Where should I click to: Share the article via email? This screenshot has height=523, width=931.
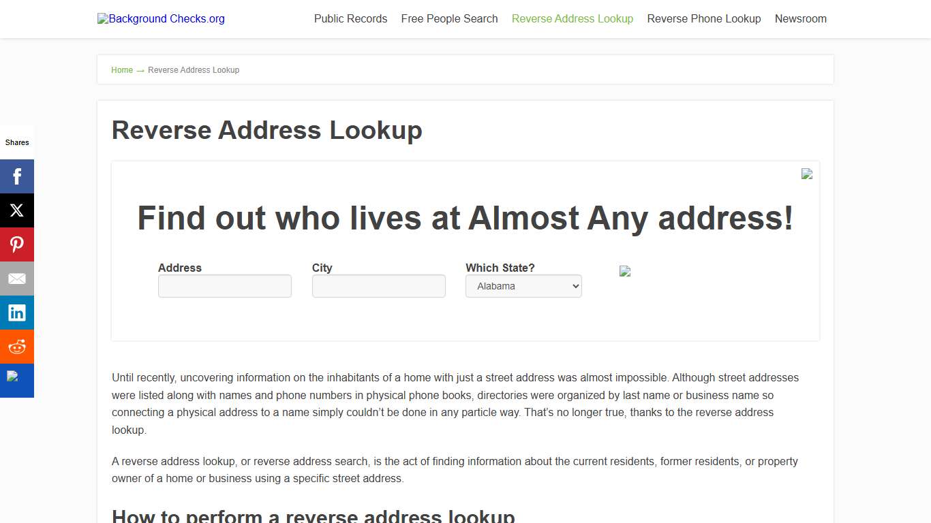(x=17, y=278)
